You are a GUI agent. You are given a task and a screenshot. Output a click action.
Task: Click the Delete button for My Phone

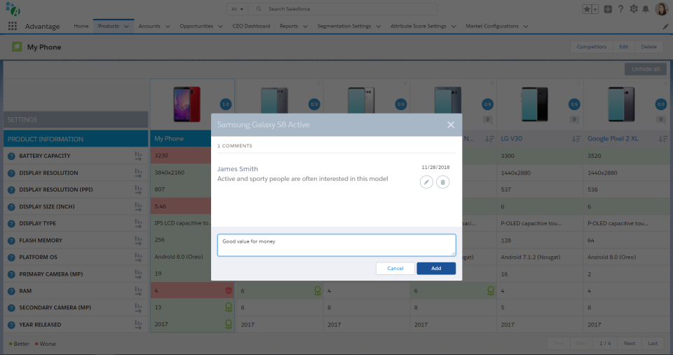coord(649,47)
